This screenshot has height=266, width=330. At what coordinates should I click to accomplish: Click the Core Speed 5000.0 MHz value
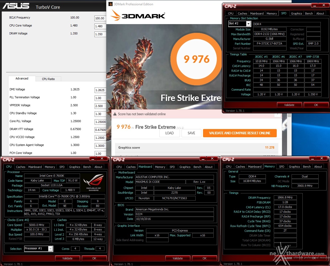[x=37, y=225]
